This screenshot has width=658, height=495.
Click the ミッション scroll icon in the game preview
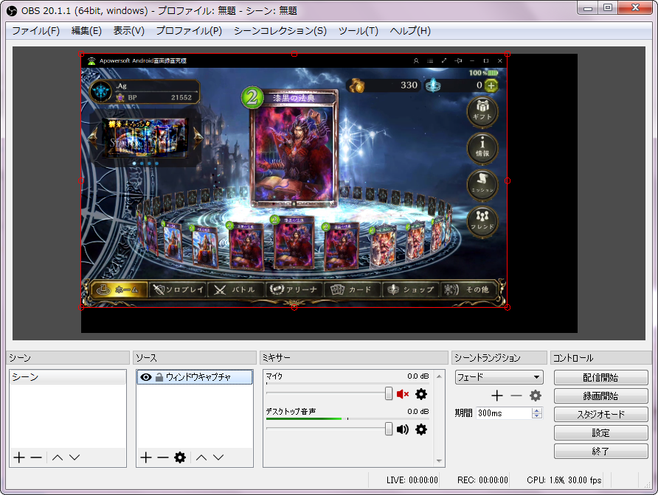[482, 184]
